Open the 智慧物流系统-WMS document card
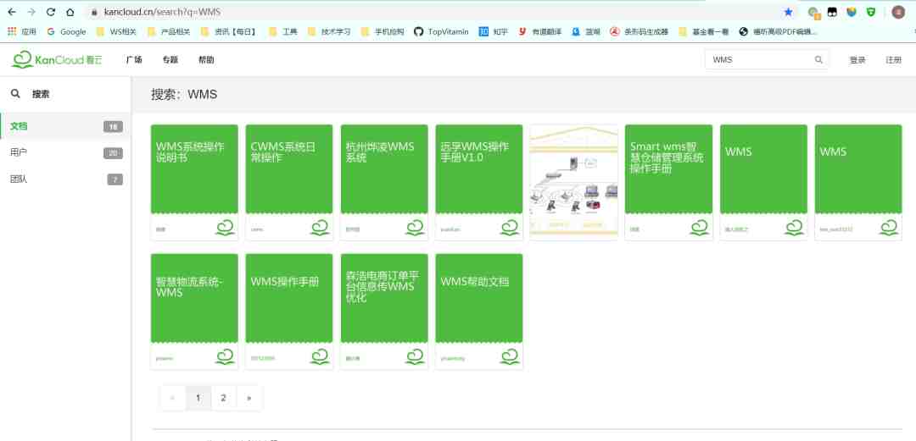Screen dimensions: 916x441 (194, 311)
